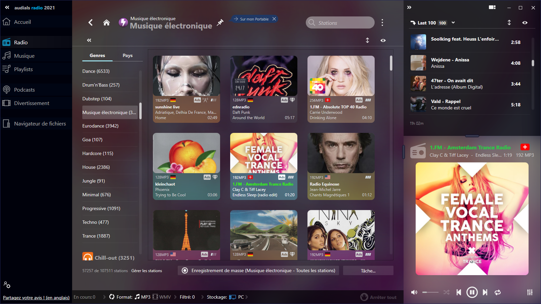Open the Radio section in the sidebar

pyautogui.click(x=20, y=42)
